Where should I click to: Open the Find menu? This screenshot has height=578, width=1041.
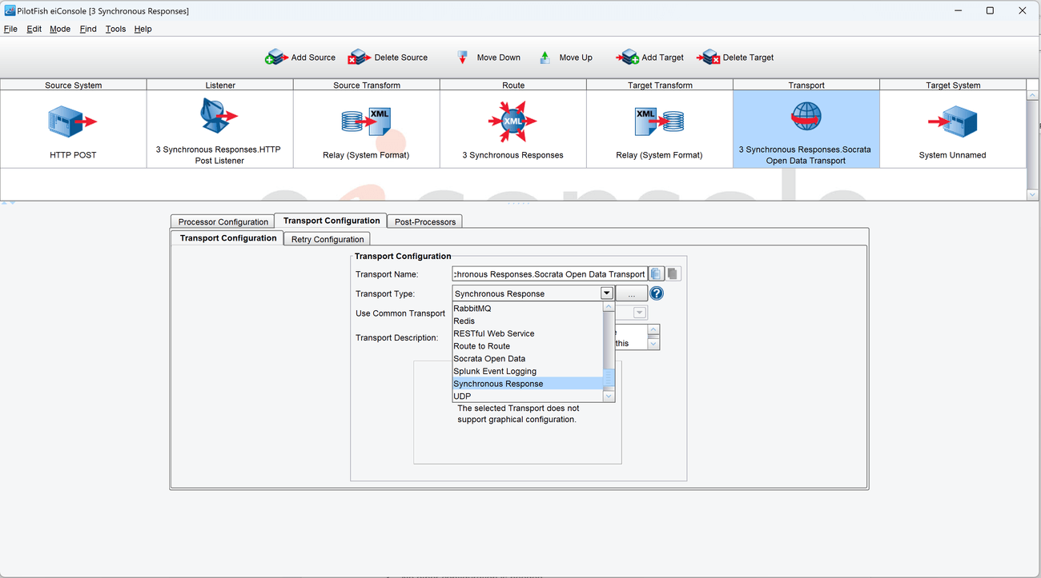(88, 29)
